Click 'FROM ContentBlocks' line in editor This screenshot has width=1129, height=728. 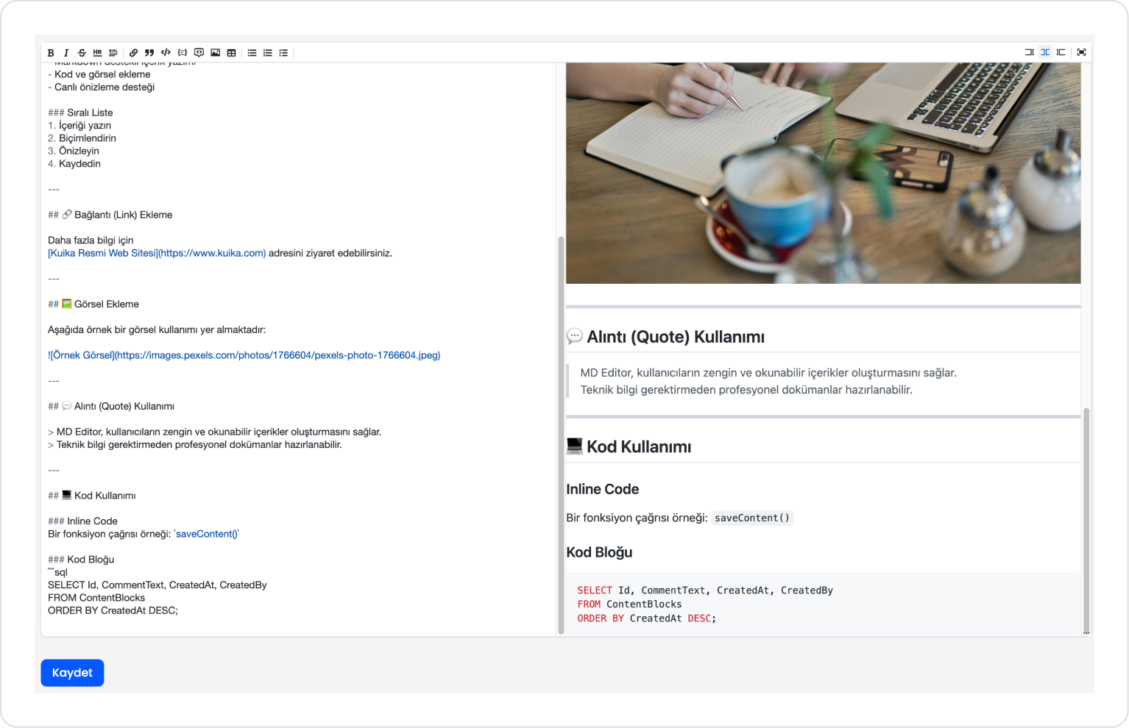pos(96,598)
